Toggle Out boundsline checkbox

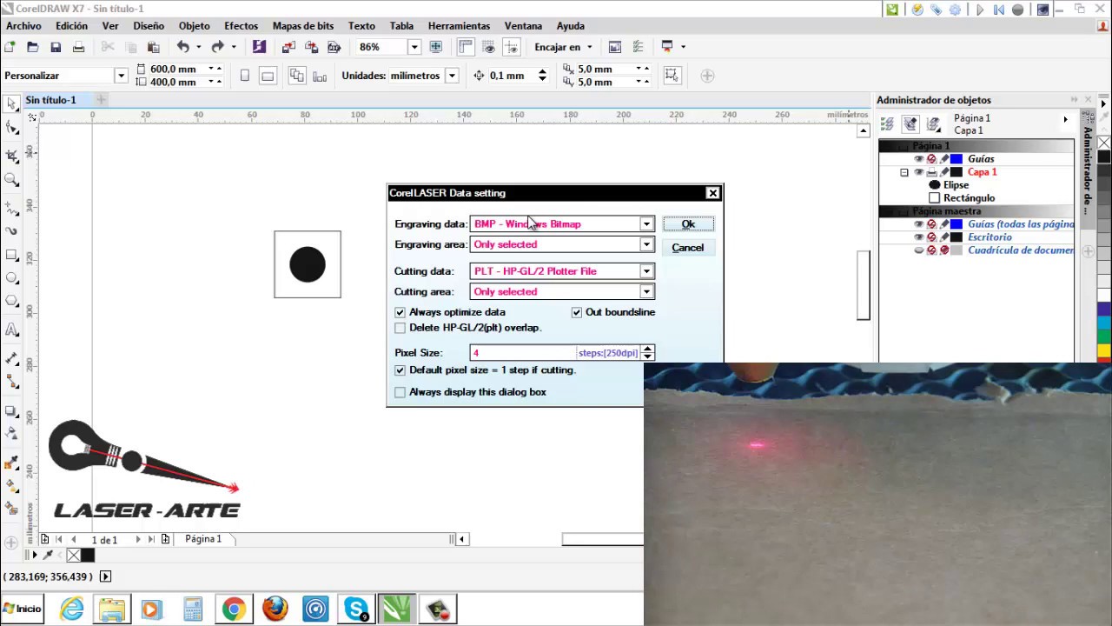pos(577,312)
